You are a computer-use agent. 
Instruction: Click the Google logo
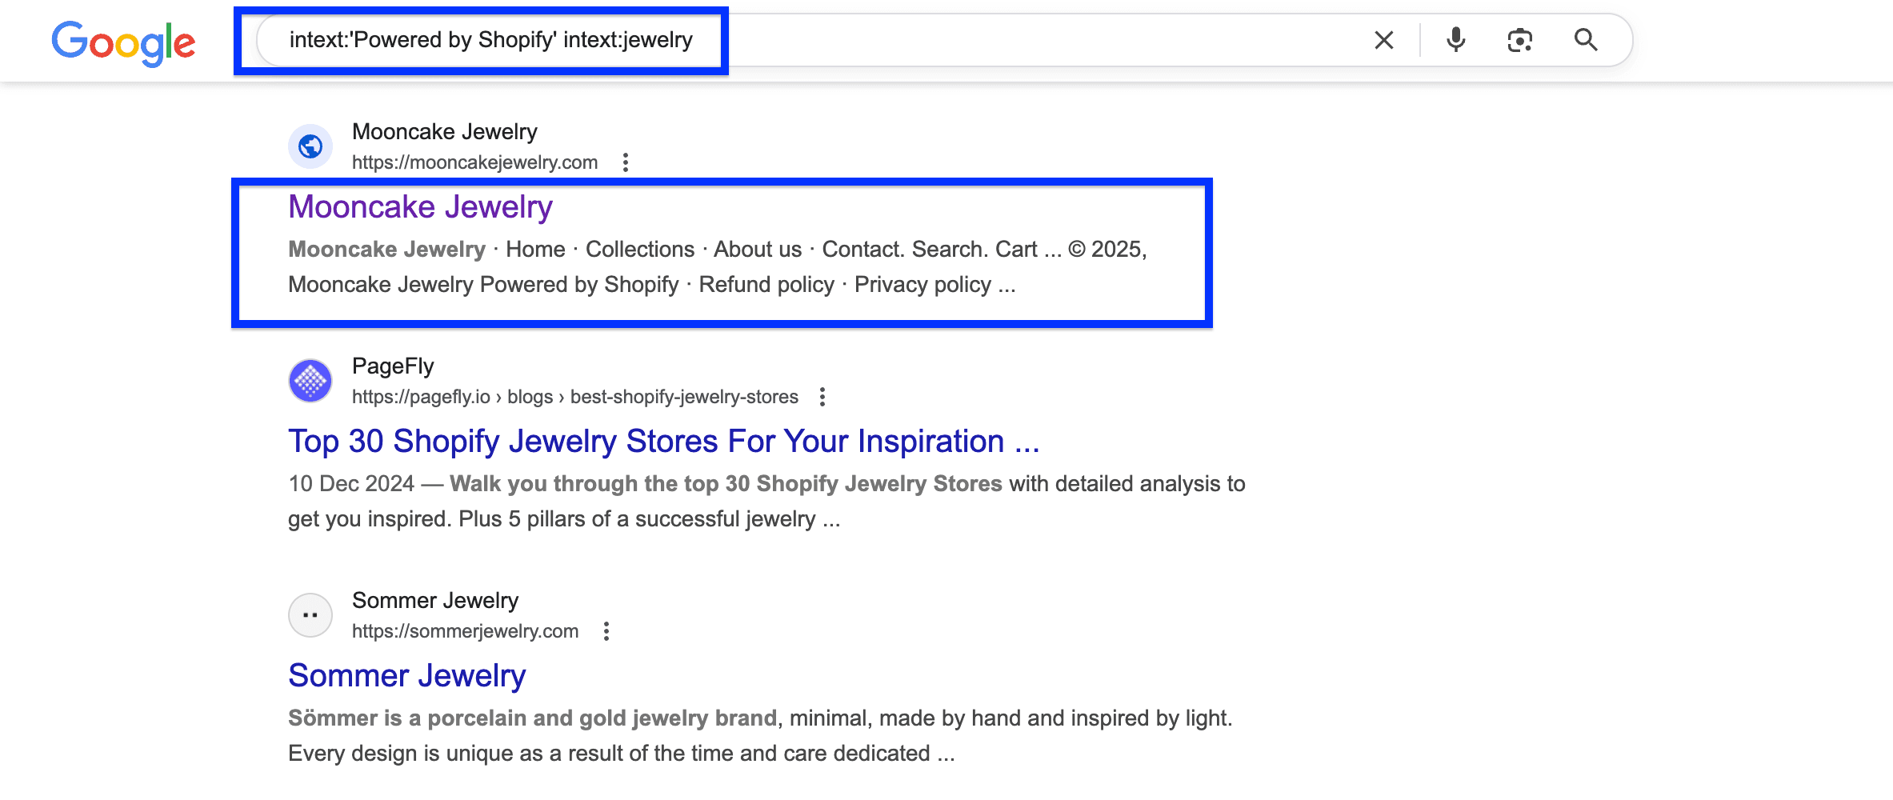(123, 43)
